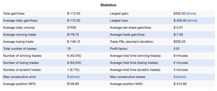217x91 pixels.
Task: Select the Number of scratch trades label
Action: tap(22, 70)
